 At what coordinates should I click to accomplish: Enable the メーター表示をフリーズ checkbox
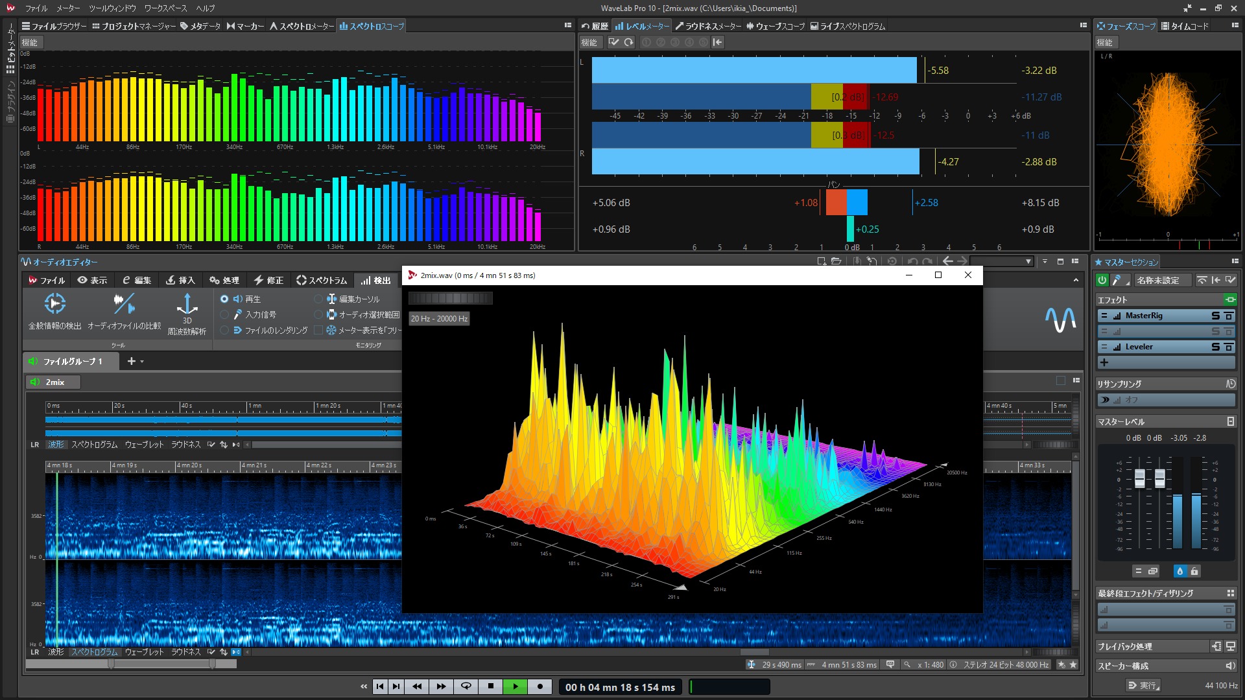pyautogui.click(x=318, y=330)
